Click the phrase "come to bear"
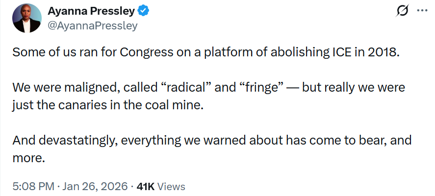Screen dimensions: 435x196 point(358,141)
